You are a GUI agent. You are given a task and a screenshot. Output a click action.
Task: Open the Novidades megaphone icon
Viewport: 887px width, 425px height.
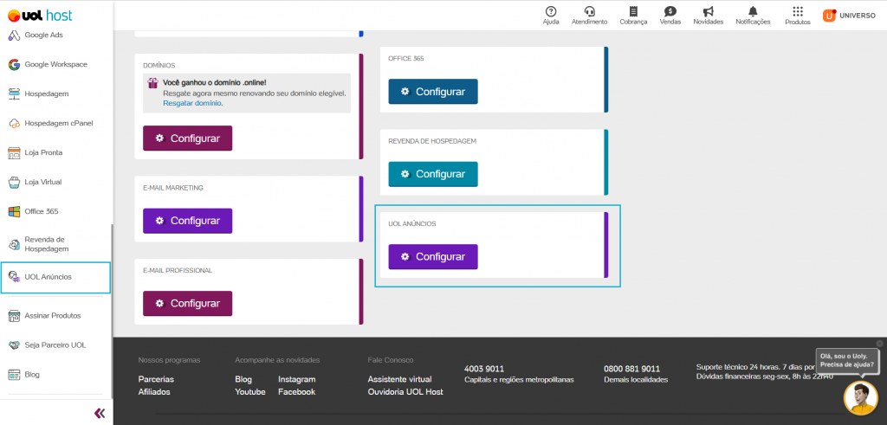coord(709,16)
